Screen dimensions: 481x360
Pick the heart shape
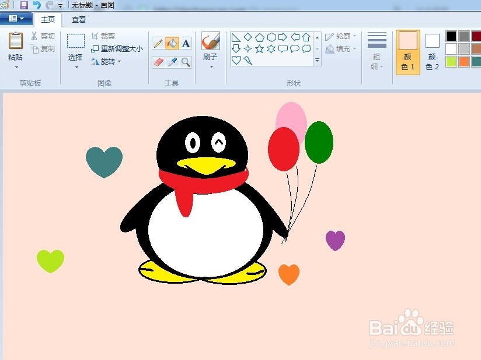[x=236, y=61]
